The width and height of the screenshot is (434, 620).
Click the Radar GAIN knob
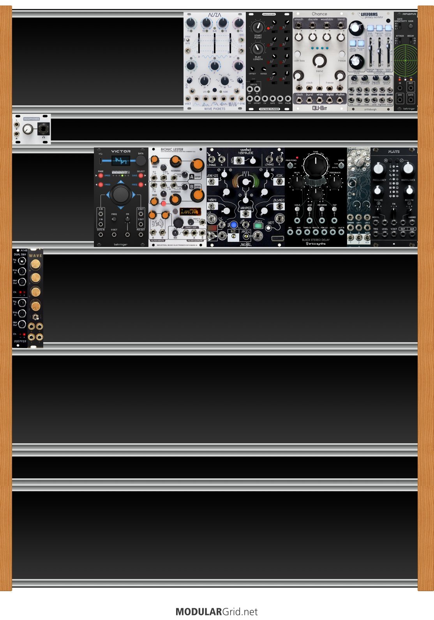pyautogui.click(x=411, y=26)
